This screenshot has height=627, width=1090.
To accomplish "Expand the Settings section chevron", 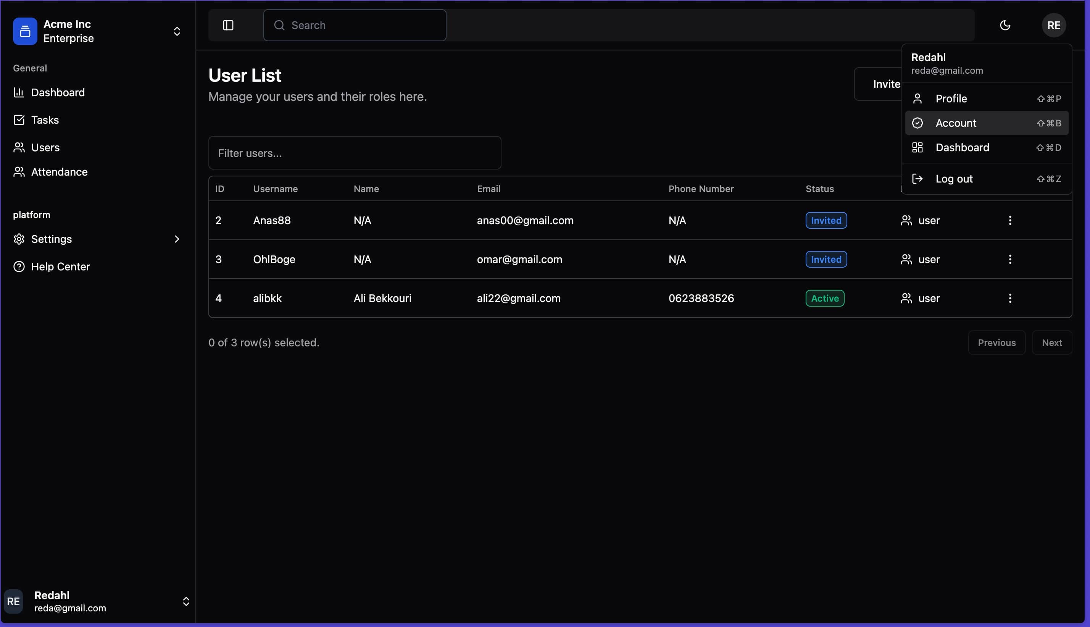I will pyautogui.click(x=177, y=239).
